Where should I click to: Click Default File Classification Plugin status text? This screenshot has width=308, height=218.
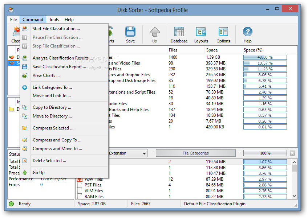pos(215,204)
